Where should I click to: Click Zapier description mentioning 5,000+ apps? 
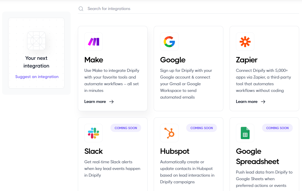coord(264,80)
